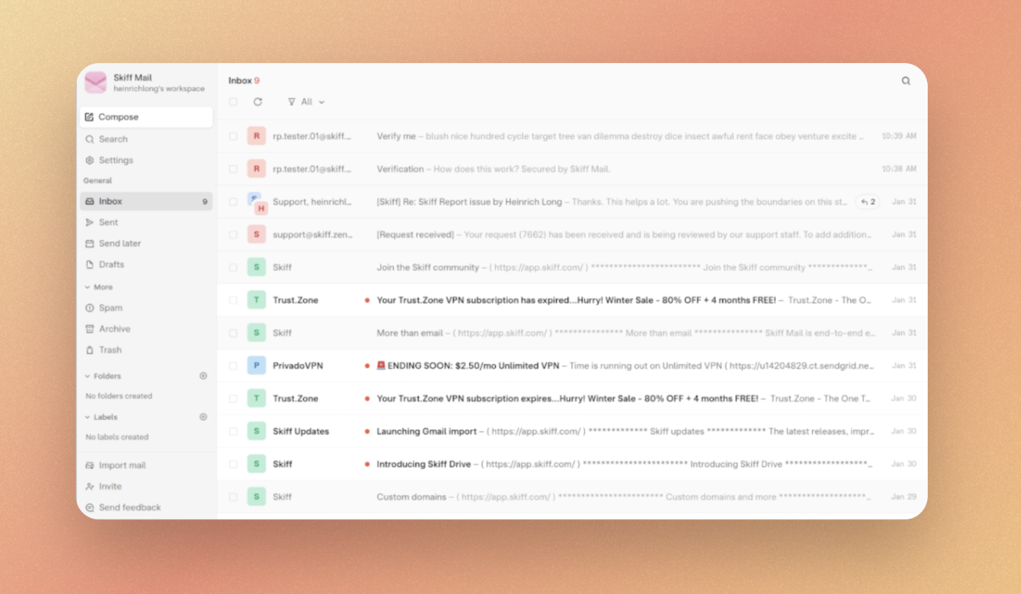Open Settings from the sidebar
The image size is (1021, 594).
point(115,160)
